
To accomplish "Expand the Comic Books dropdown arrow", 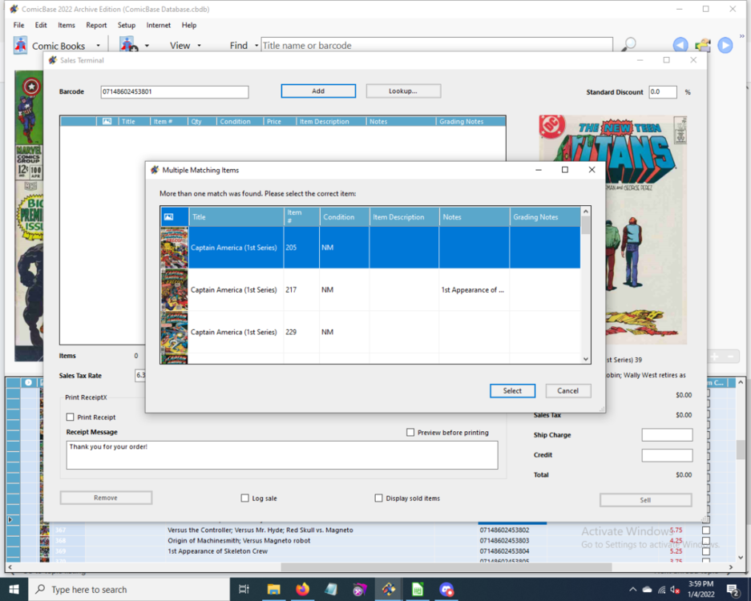I will click(99, 46).
